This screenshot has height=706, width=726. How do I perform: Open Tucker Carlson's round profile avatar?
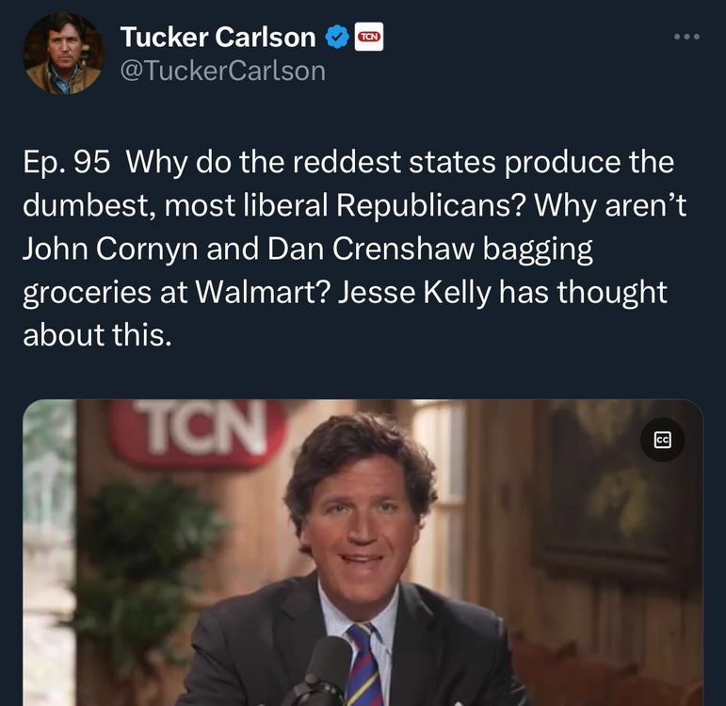[63, 54]
